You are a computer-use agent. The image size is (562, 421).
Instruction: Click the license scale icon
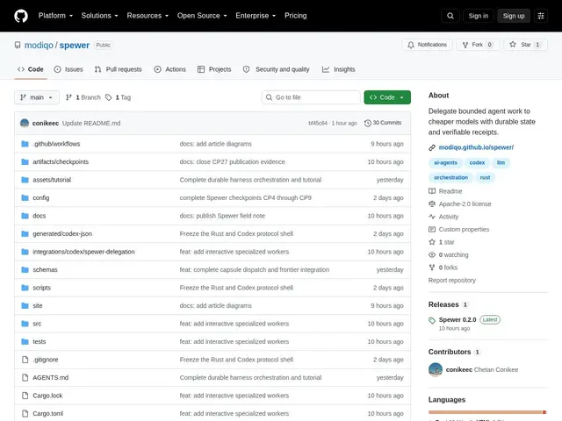click(x=432, y=204)
